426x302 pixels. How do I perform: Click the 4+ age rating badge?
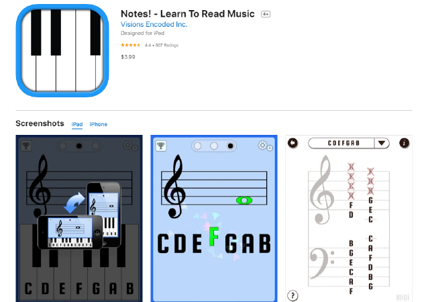point(266,14)
